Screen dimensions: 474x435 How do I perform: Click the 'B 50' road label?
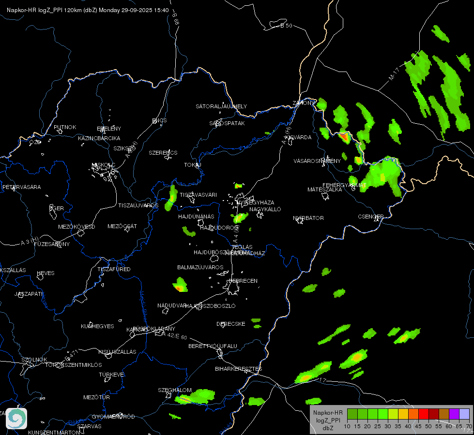(x=286, y=26)
